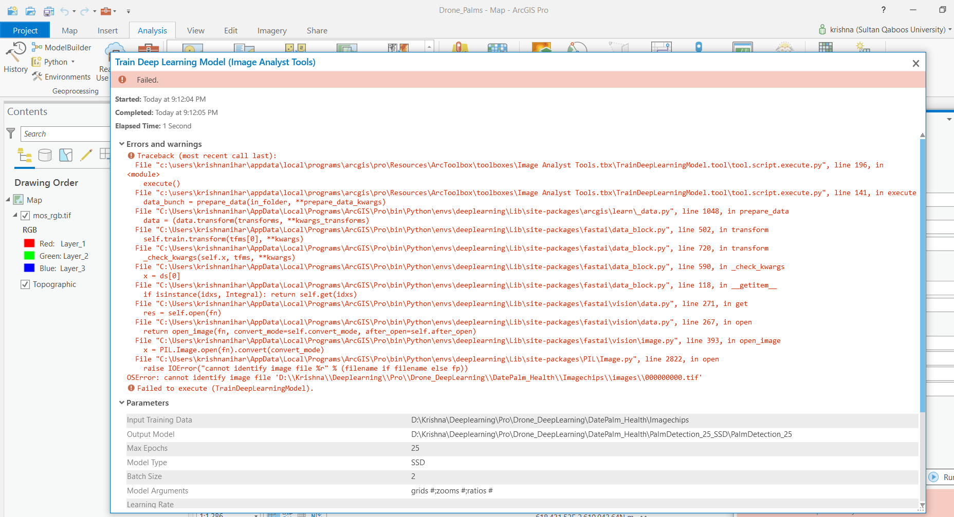Click the scroll-up arrow of messages scrollbar
Viewport: 954px width, 517px height.
tap(922, 135)
